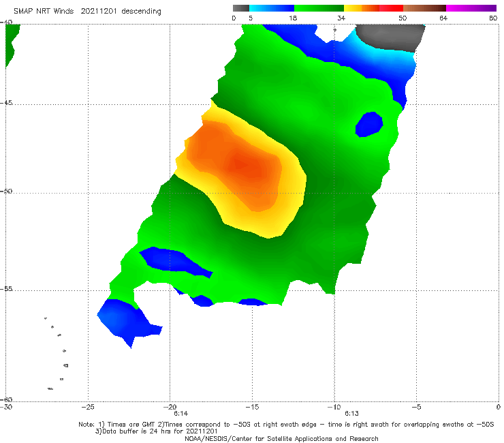
Task: Click the latitude axis label '-50'
Action: [6, 191]
